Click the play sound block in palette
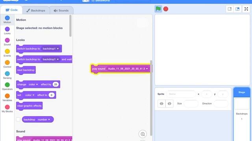This screenshot has height=141, width=252. pyautogui.click(x=44, y=139)
